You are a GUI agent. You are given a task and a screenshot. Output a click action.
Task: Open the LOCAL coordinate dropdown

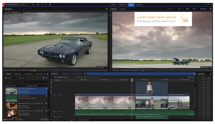[180, 9]
